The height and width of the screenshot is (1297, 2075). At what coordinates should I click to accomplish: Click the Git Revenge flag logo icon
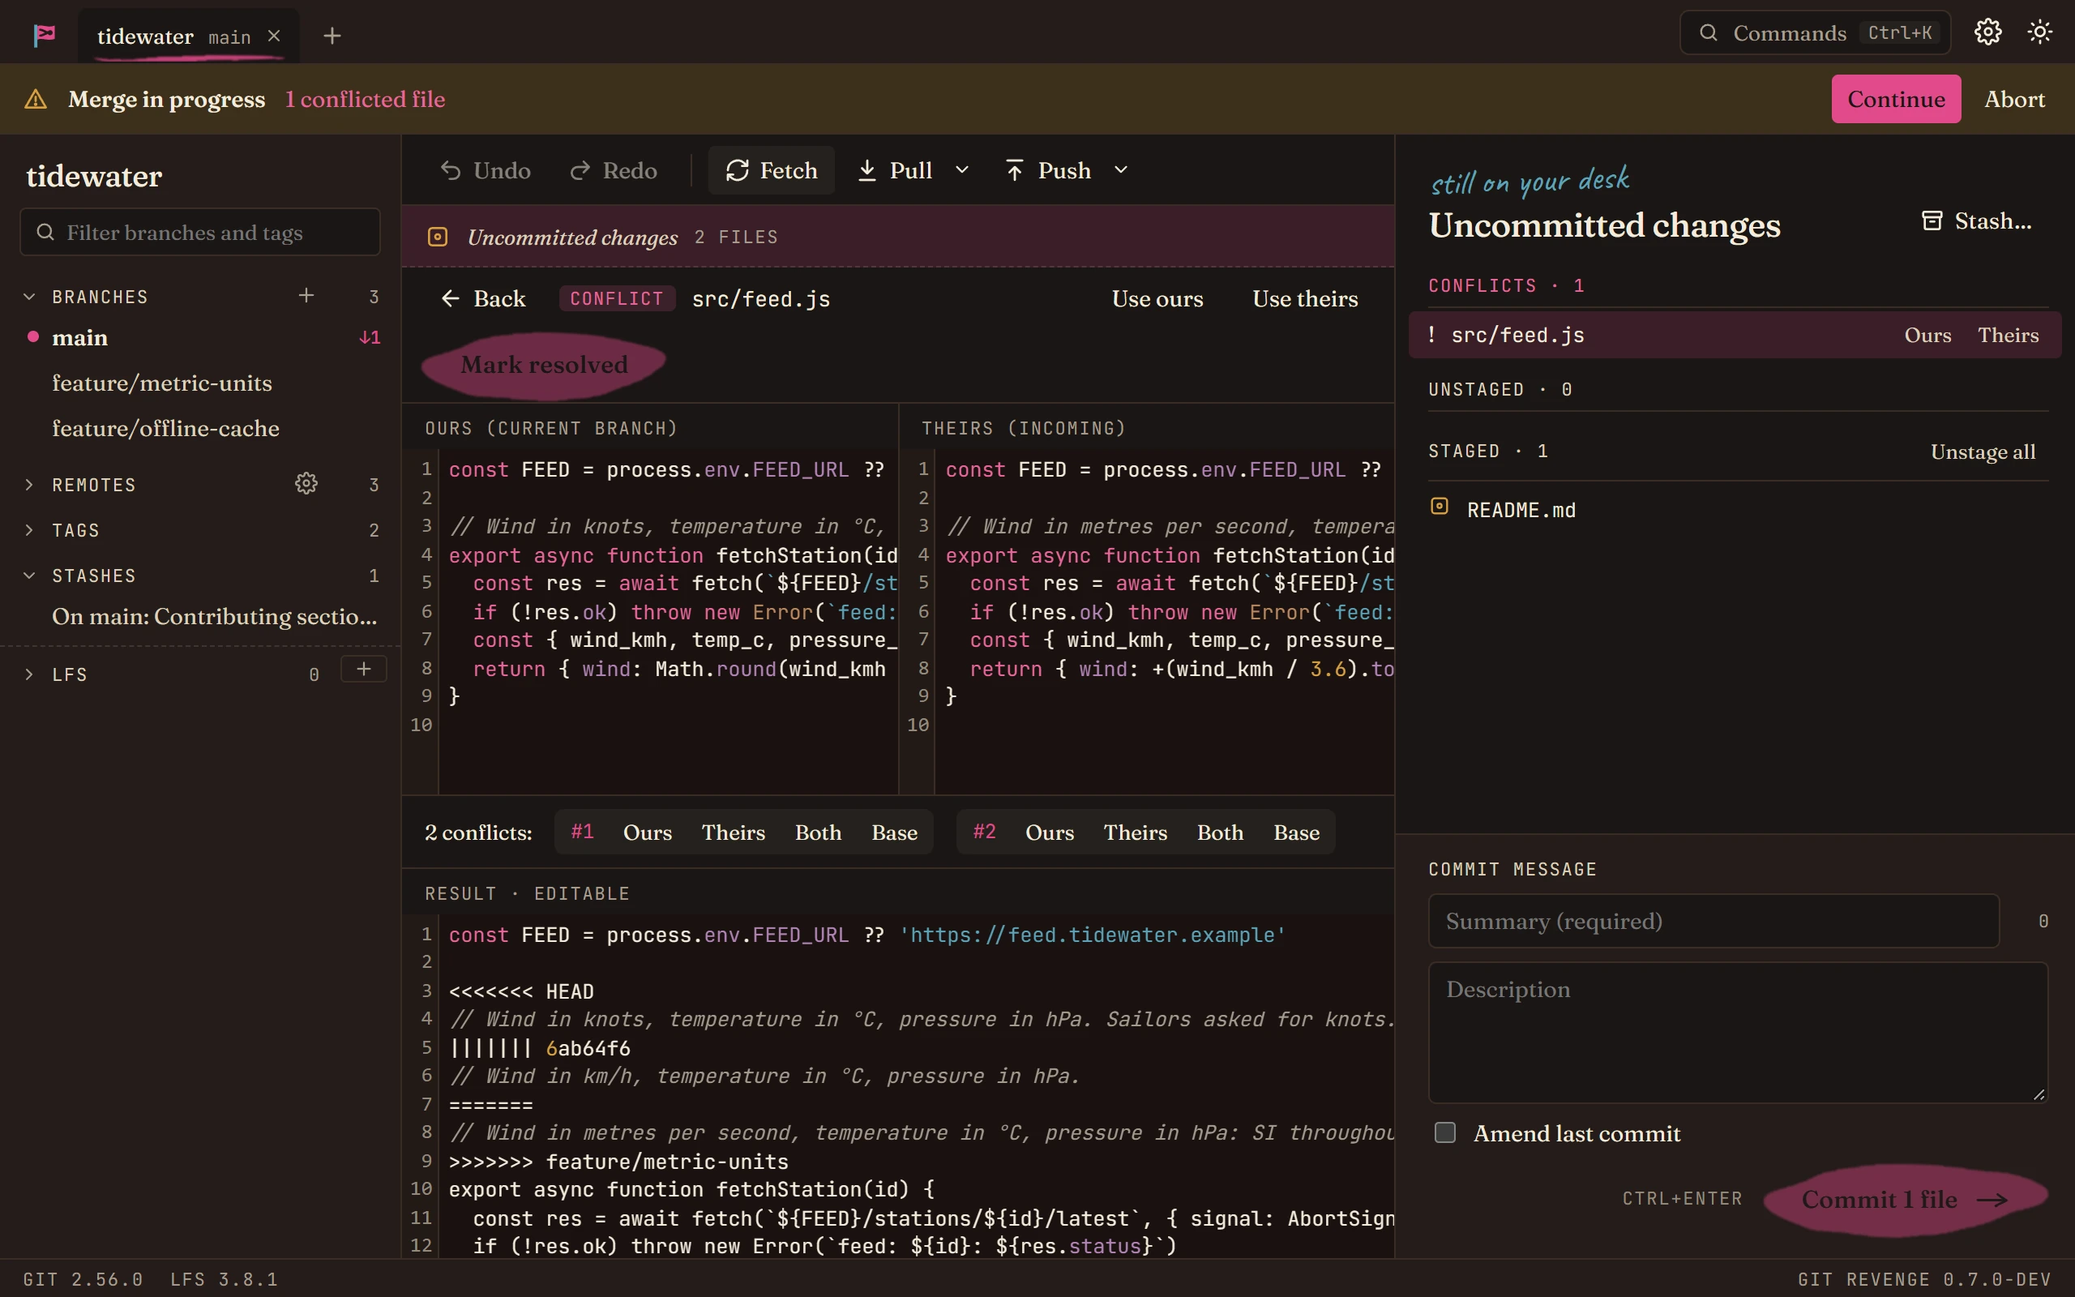(45, 35)
